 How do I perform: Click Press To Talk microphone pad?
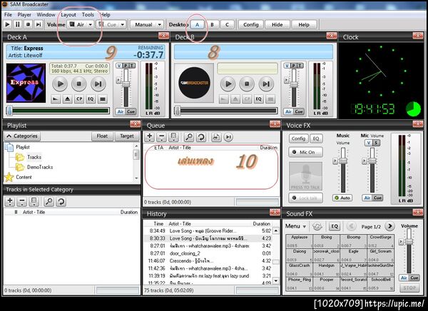click(305, 176)
